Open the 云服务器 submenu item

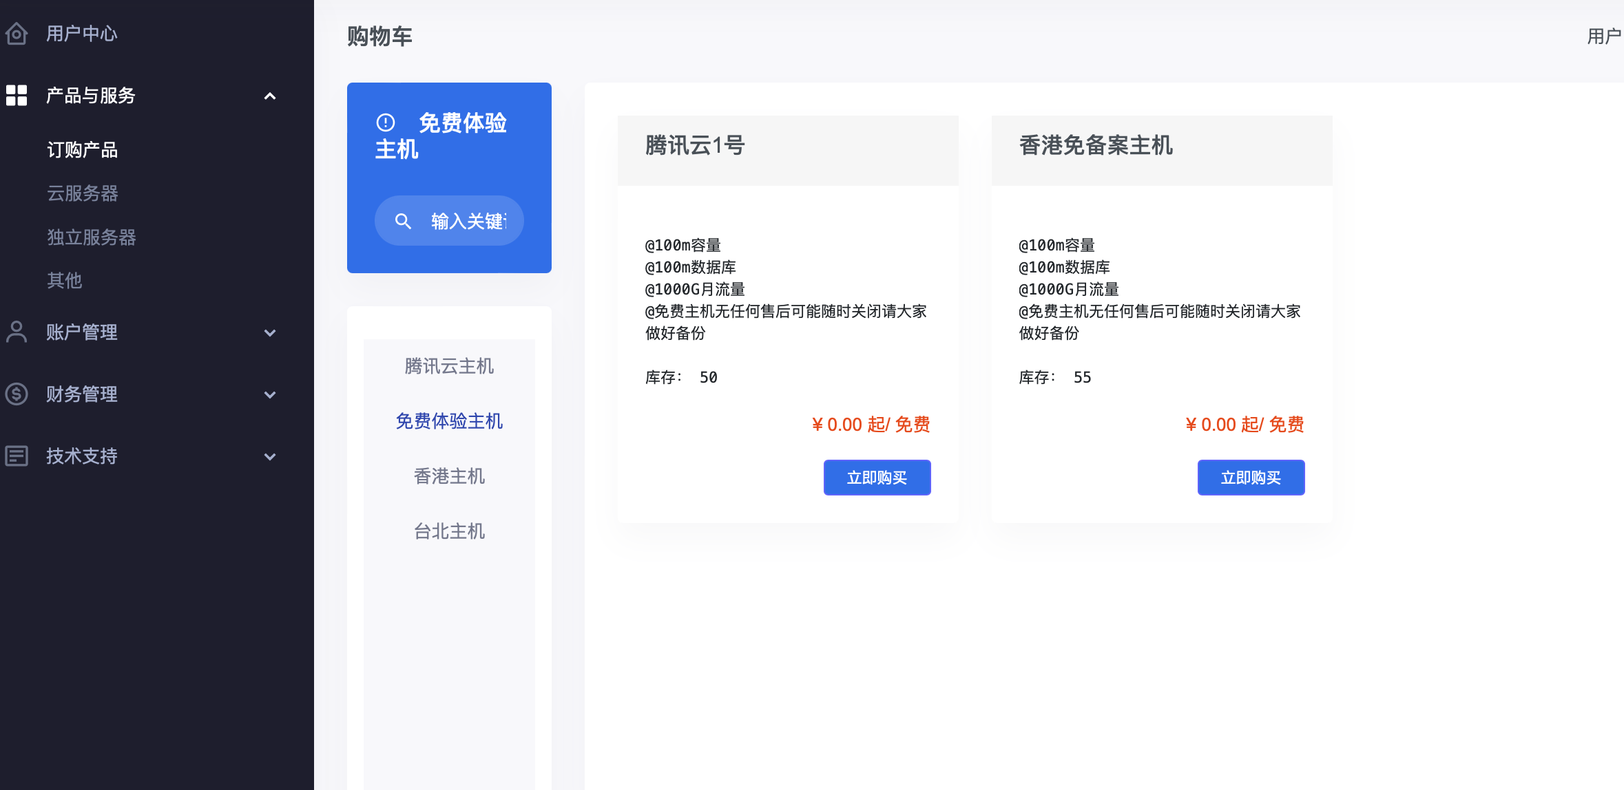[x=82, y=193]
